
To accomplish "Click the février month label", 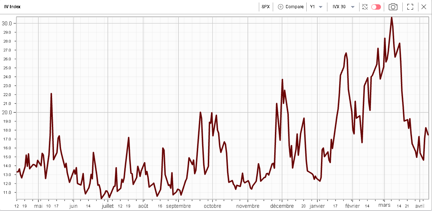I will click(352, 206).
